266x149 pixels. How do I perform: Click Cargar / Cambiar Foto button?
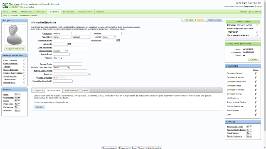(15, 49)
